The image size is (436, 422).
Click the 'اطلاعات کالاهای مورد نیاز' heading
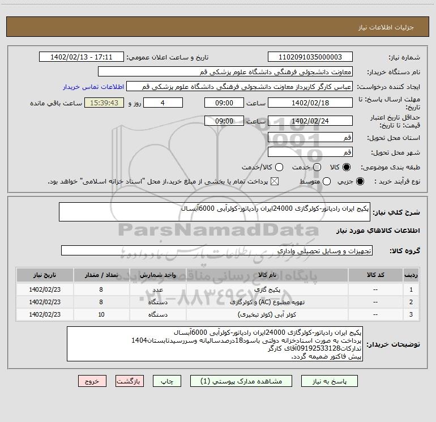click(378, 231)
